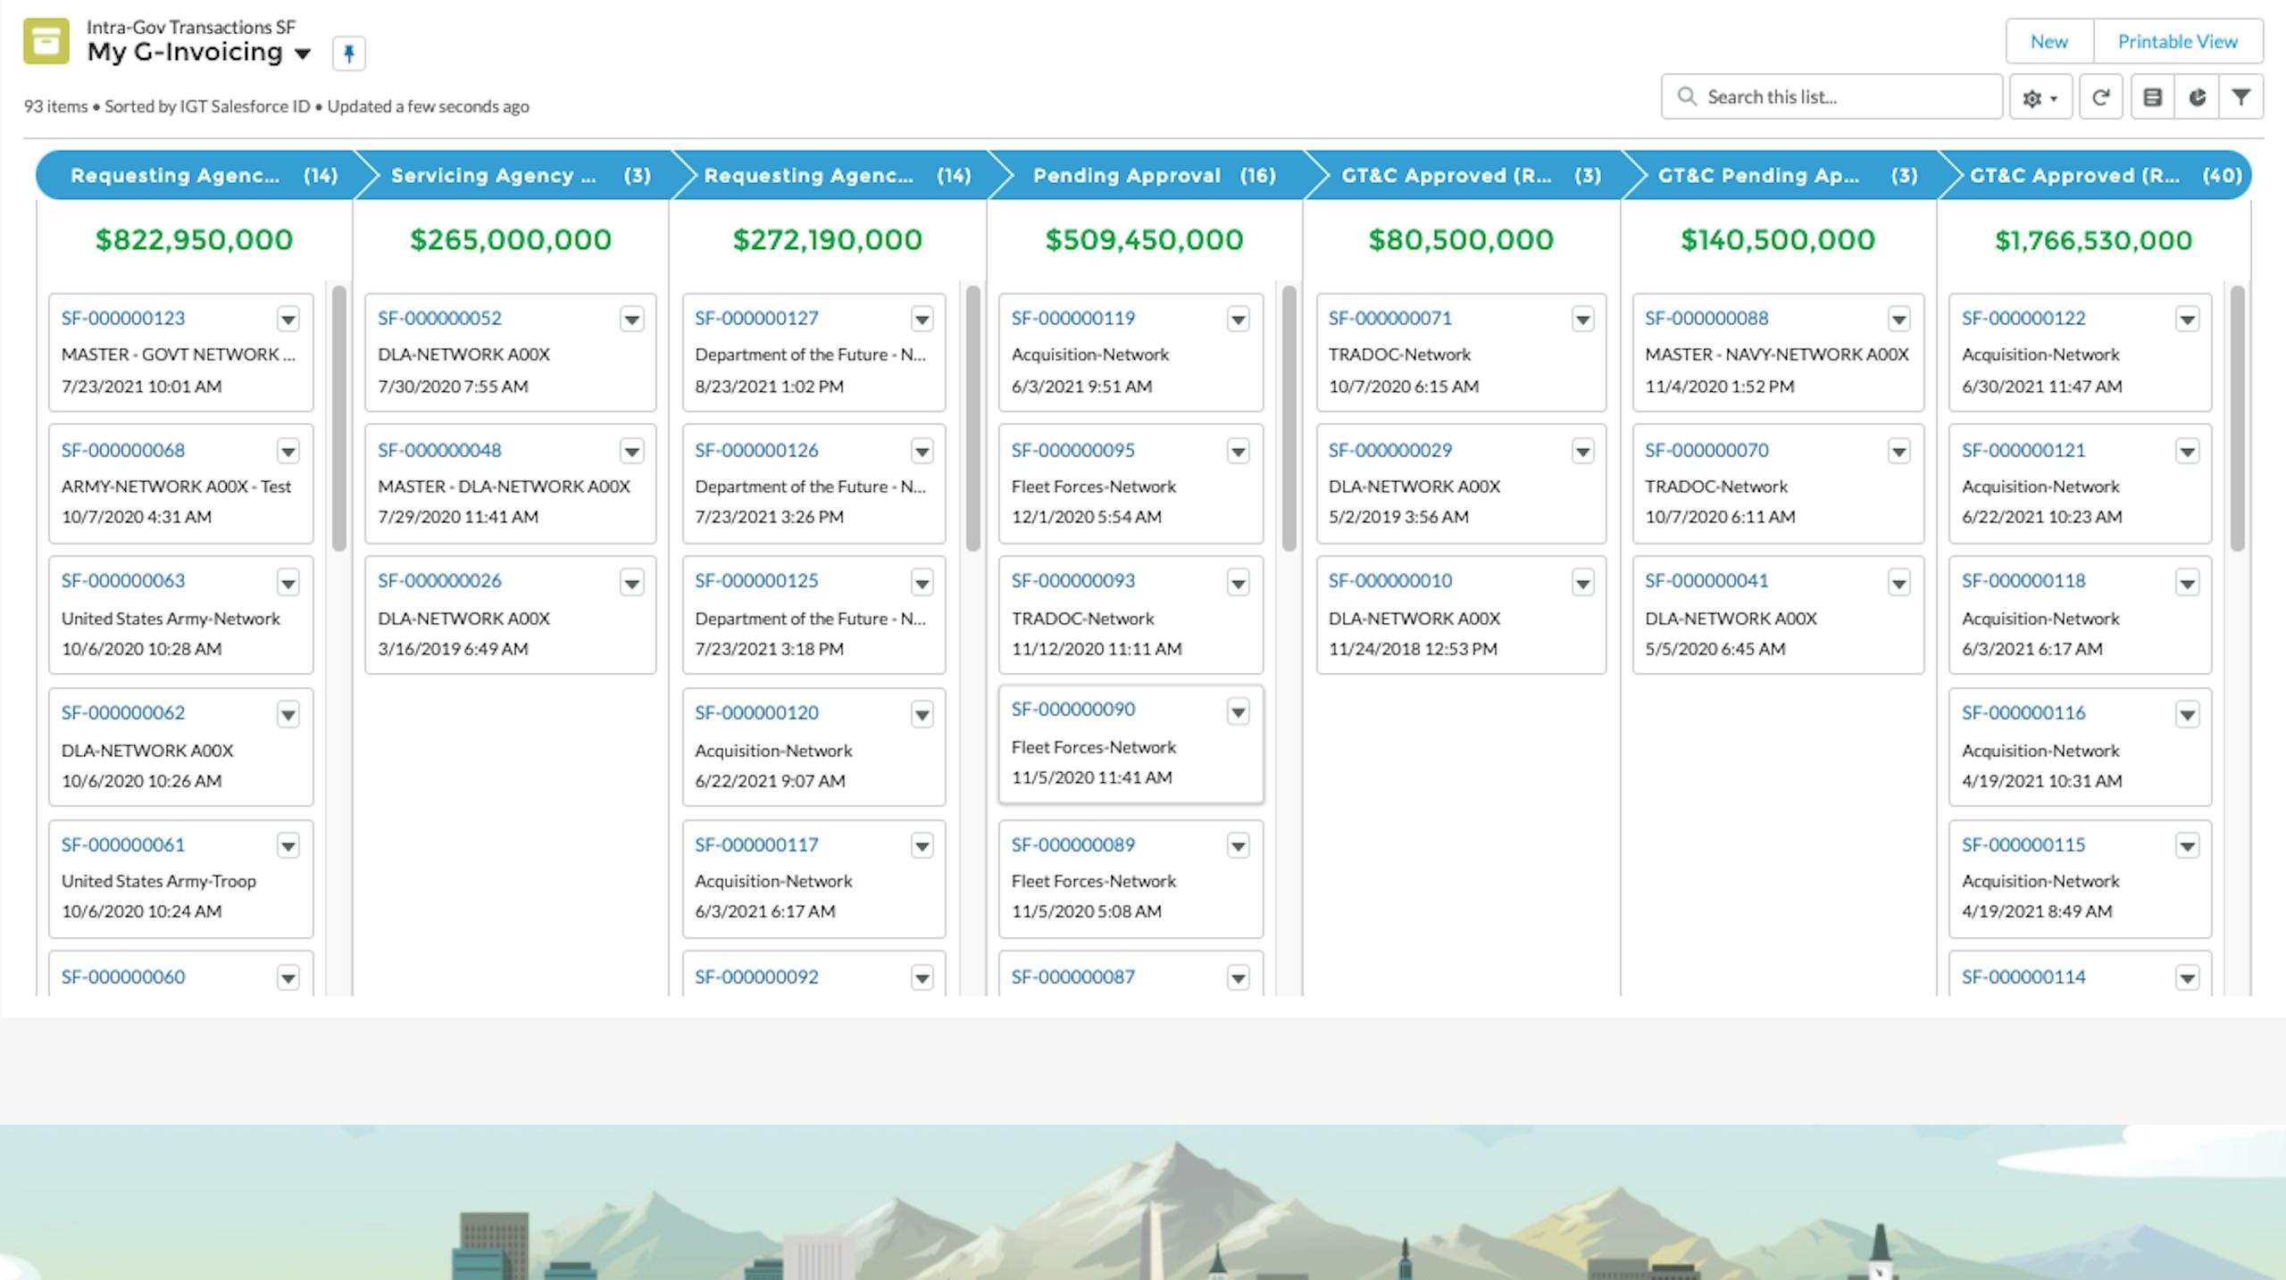Click the New button
Viewport: 2286px width, 1280px height.
click(2048, 42)
